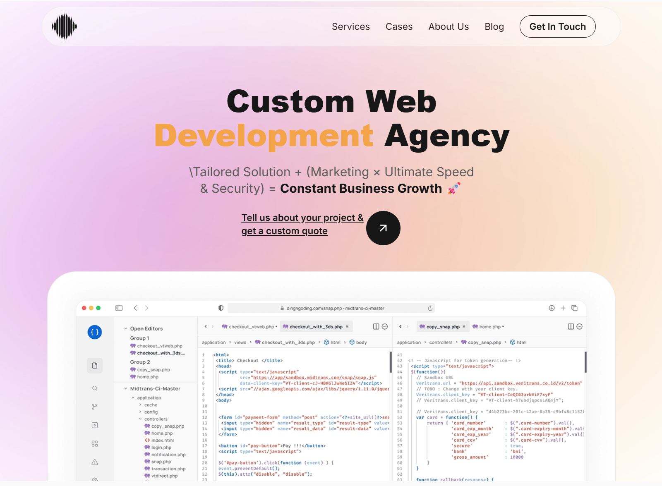
Task: Click the warning triangle sidebar icon
Action: (95, 462)
